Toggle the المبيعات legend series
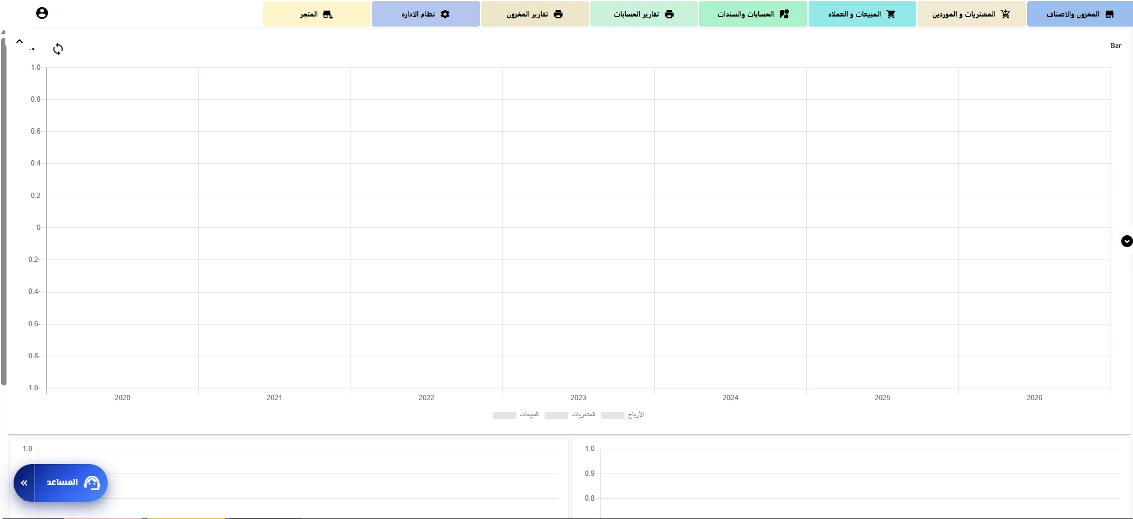 tap(516, 415)
